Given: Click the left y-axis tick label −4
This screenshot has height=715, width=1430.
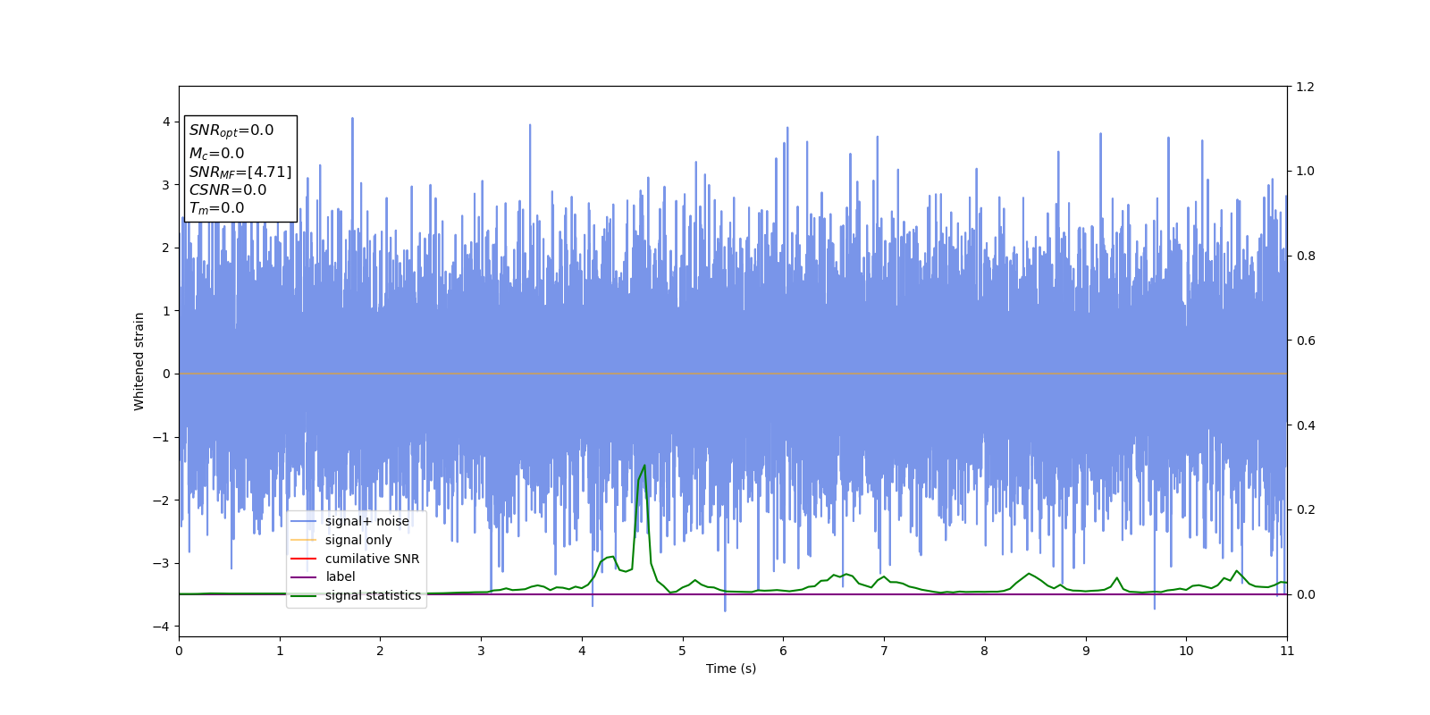Looking at the screenshot, I should coord(162,627).
